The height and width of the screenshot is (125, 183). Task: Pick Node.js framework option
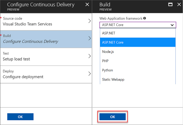click(138, 52)
